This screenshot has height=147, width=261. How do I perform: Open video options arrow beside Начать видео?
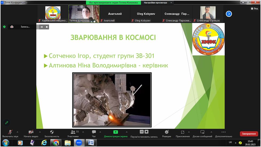(x=40, y=132)
